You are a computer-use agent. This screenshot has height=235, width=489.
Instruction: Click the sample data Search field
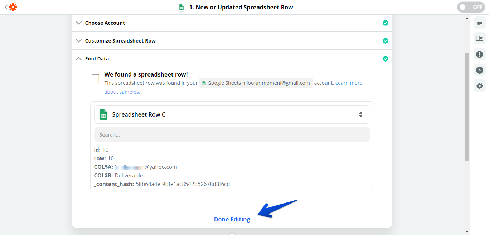(232, 135)
